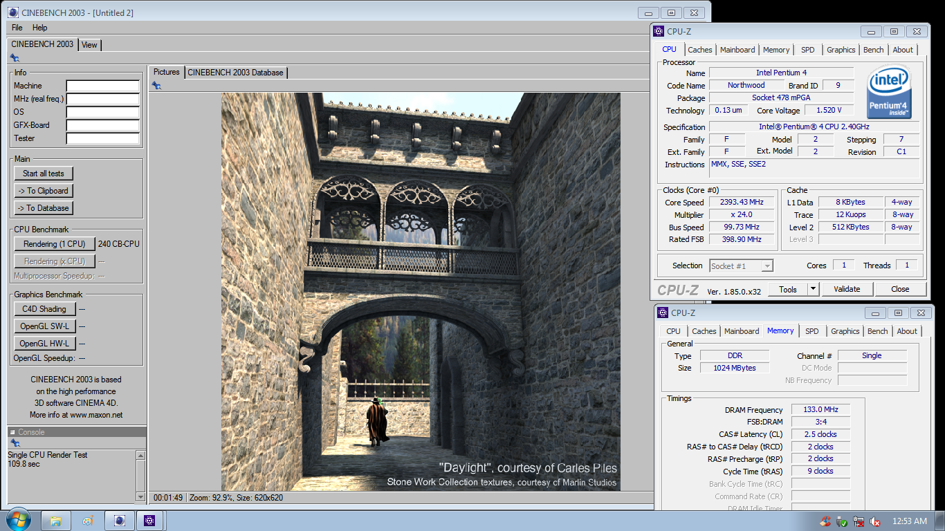Open the SPD tab in lower CPU-Z
Image resolution: width=945 pixels, height=531 pixels.
[x=812, y=331]
